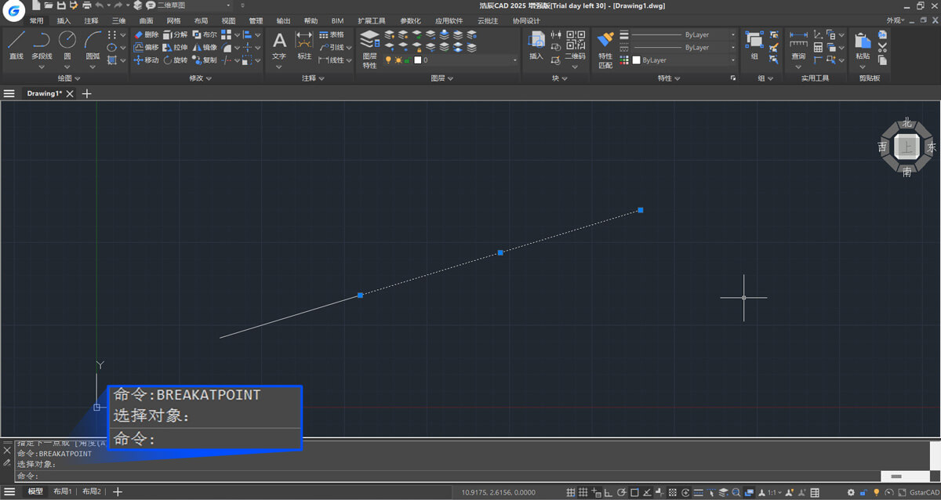Toggle layer on/off lightbulb in layer row

point(387,60)
